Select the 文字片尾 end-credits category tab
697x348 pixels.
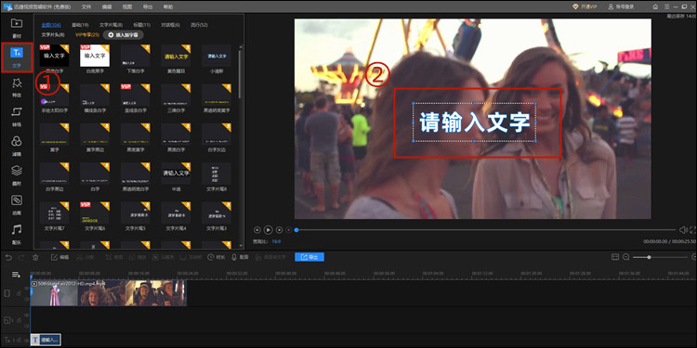[x=111, y=25]
